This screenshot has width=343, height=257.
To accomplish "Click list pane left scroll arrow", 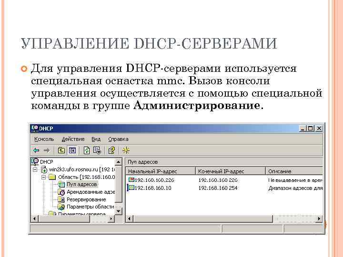I will pos(129,218).
